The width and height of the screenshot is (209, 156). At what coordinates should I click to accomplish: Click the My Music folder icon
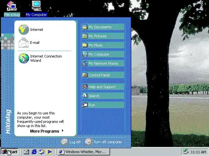(85, 45)
